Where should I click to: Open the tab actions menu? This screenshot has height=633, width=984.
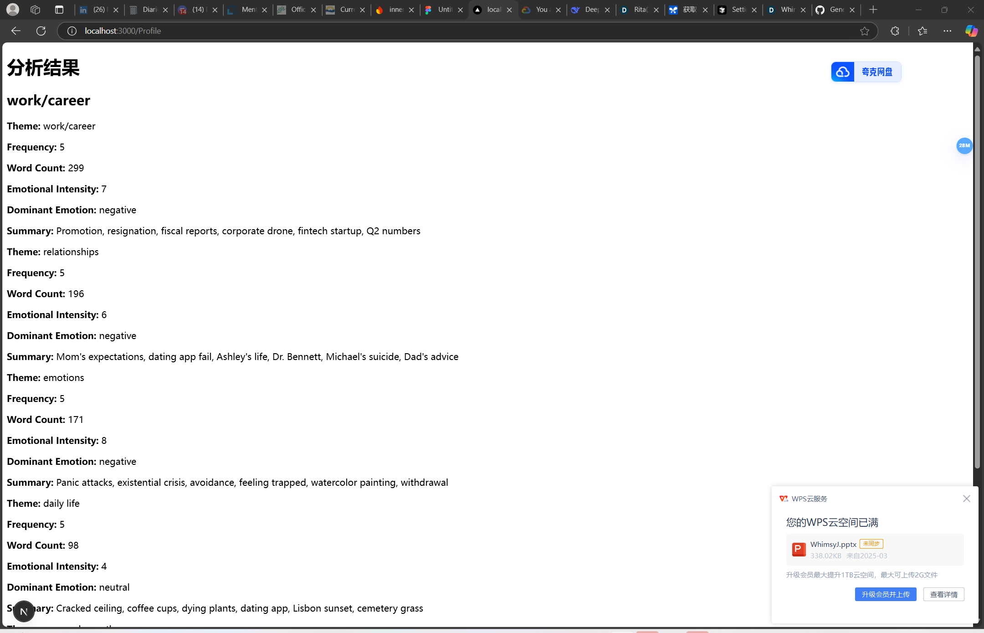(x=59, y=10)
